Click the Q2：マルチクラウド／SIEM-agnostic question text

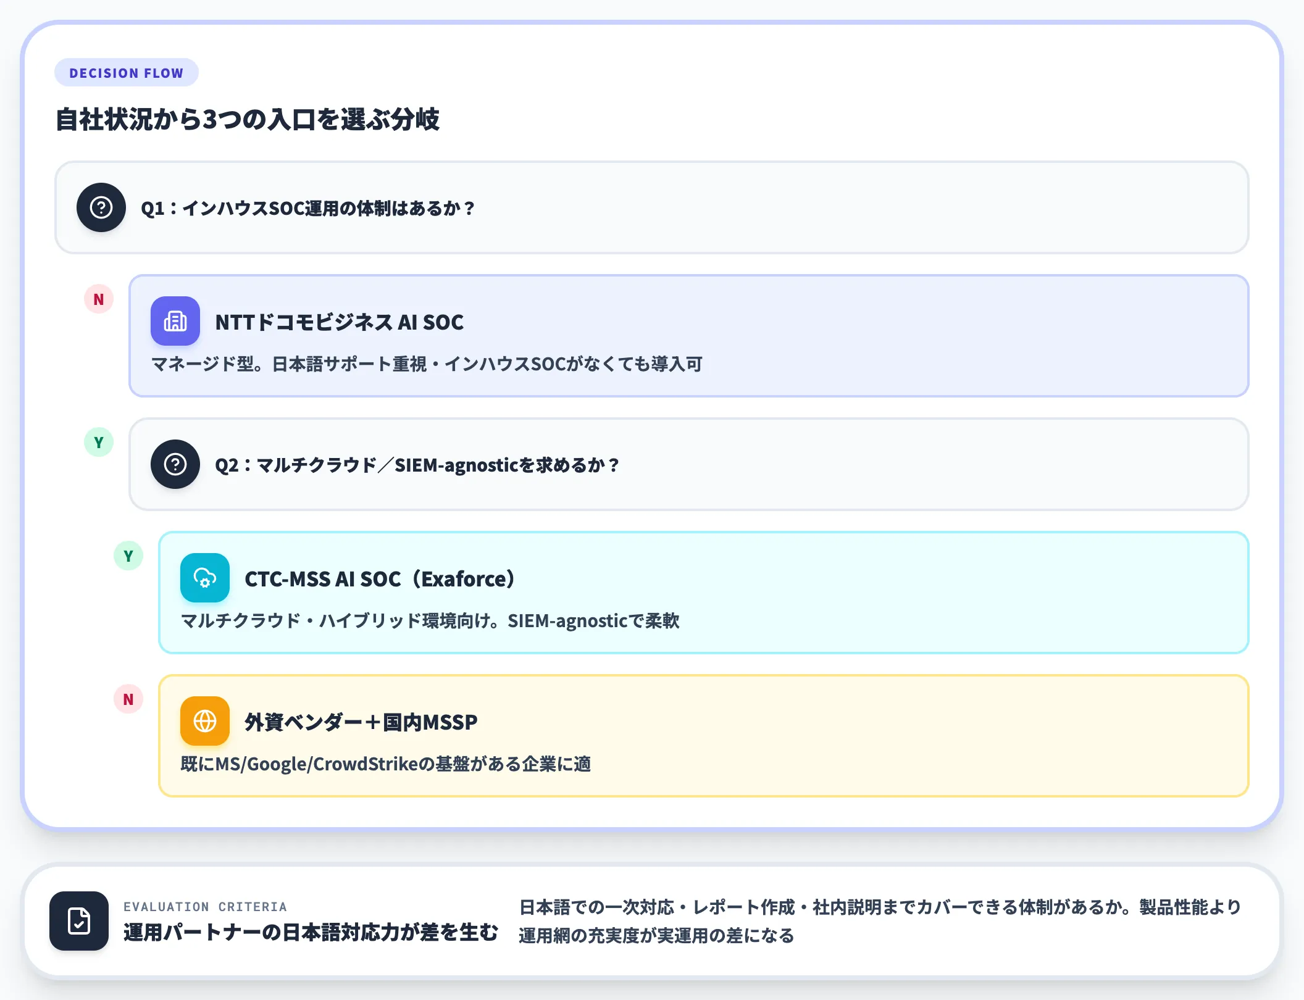[417, 465]
